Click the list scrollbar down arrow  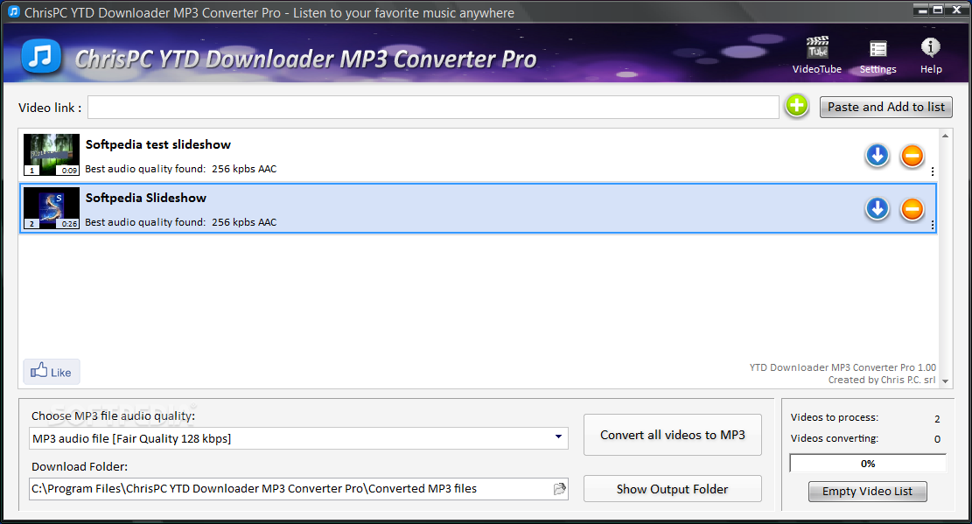click(946, 381)
